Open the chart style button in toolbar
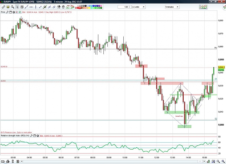Viewport: 226px width, 164px height. [x=203, y=7]
